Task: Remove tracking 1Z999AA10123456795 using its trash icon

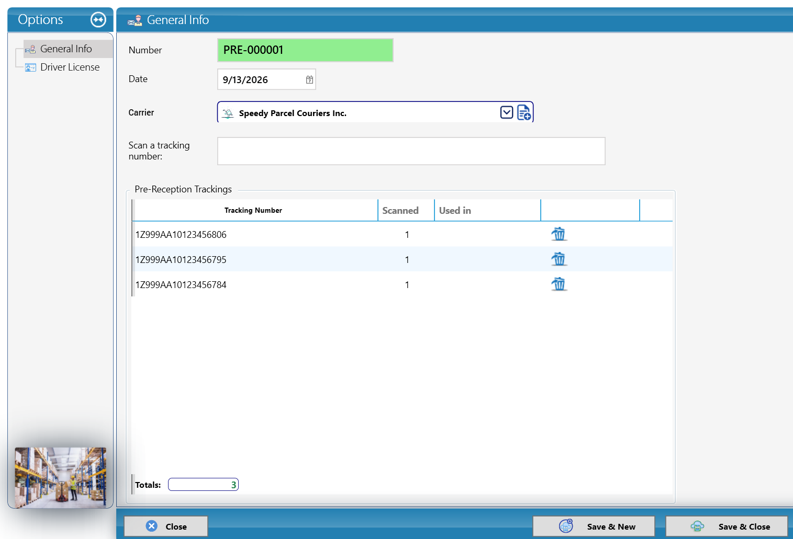Action: [559, 259]
